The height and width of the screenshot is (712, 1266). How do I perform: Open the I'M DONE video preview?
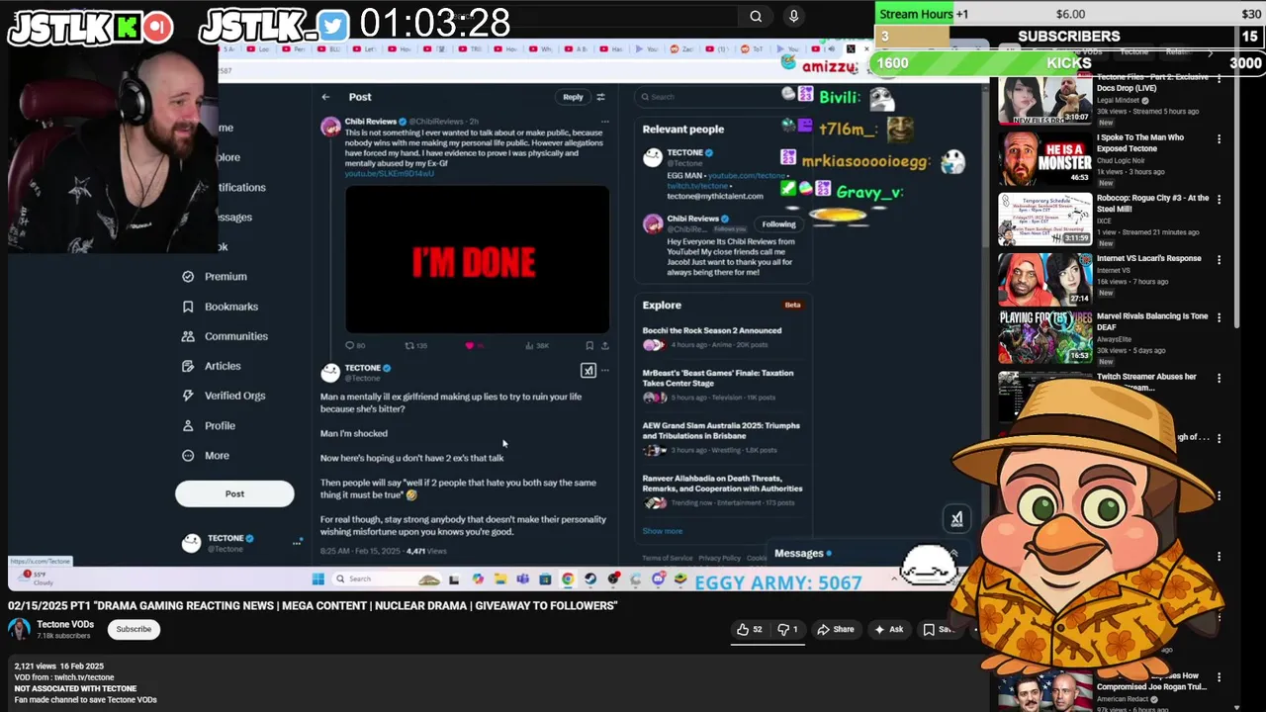(477, 259)
